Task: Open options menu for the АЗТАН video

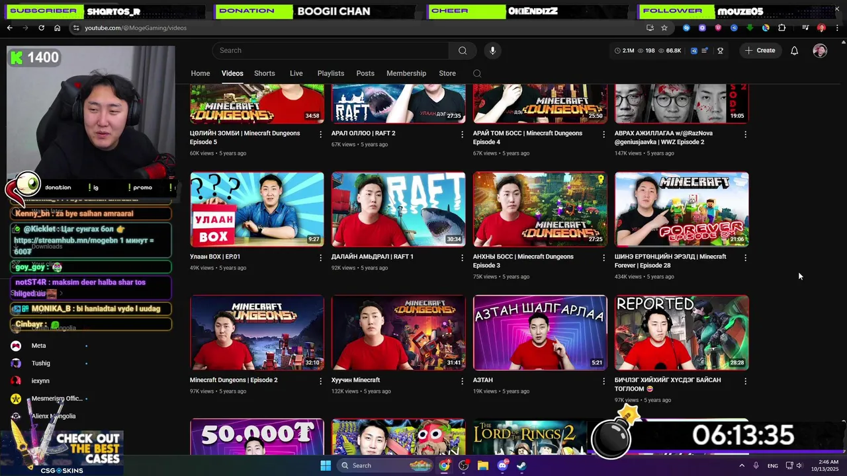Action: pyautogui.click(x=603, y=381)
